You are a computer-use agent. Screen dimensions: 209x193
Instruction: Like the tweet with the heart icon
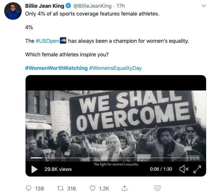[93, 188]
